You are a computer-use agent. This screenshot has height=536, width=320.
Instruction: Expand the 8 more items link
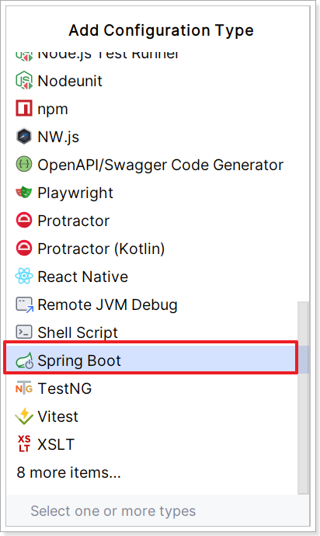[x=68, y=472]
